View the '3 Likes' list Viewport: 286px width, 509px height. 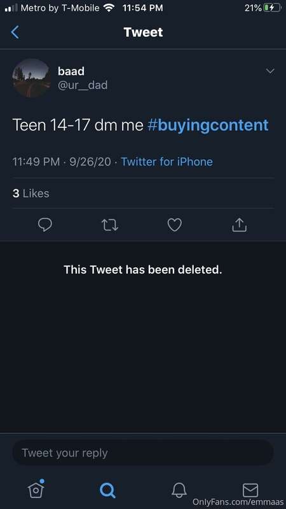[x=31, y=193]
